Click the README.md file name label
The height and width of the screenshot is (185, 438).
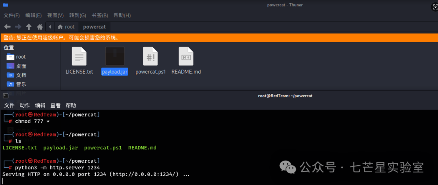(186, 72)
